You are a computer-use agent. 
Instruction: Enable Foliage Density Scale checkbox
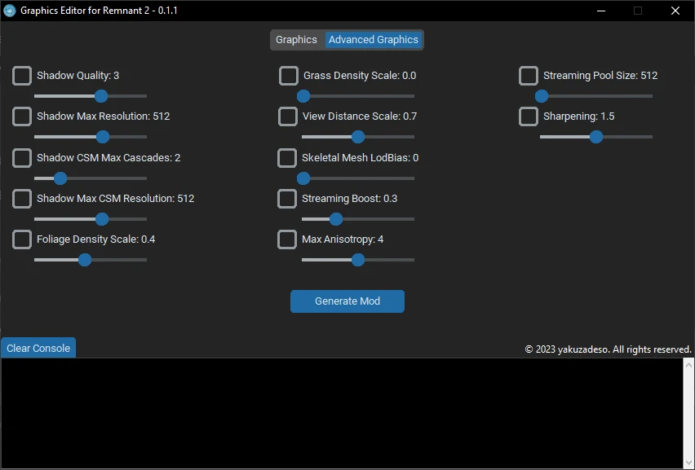coord(22,239)
